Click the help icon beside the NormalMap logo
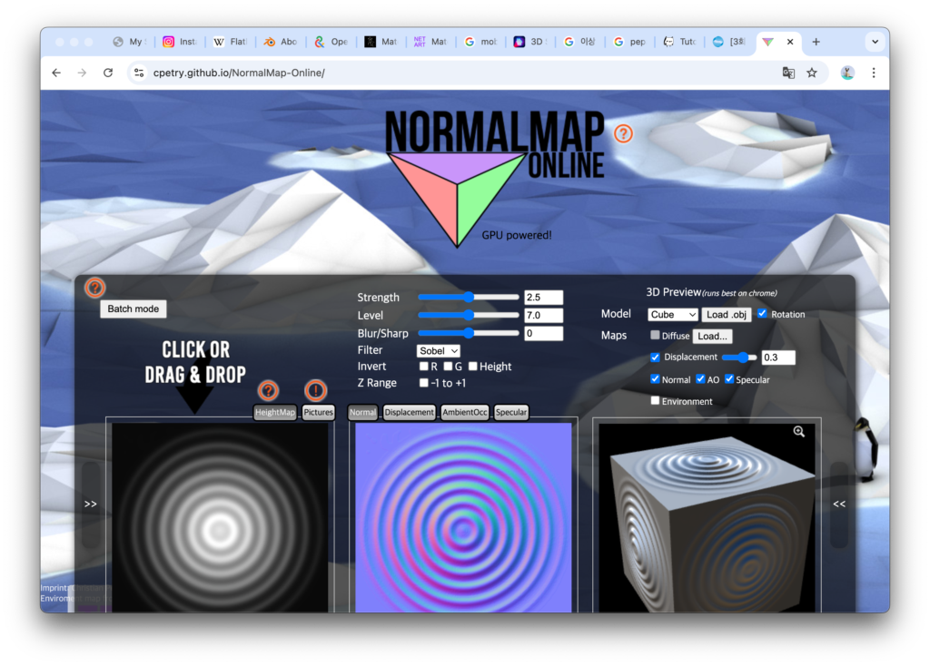930x666 pixels. 623,133
